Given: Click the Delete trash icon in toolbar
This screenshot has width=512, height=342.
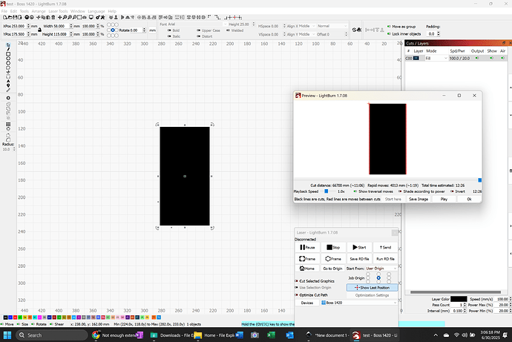Looking at the screenshot, I should 53,17.
